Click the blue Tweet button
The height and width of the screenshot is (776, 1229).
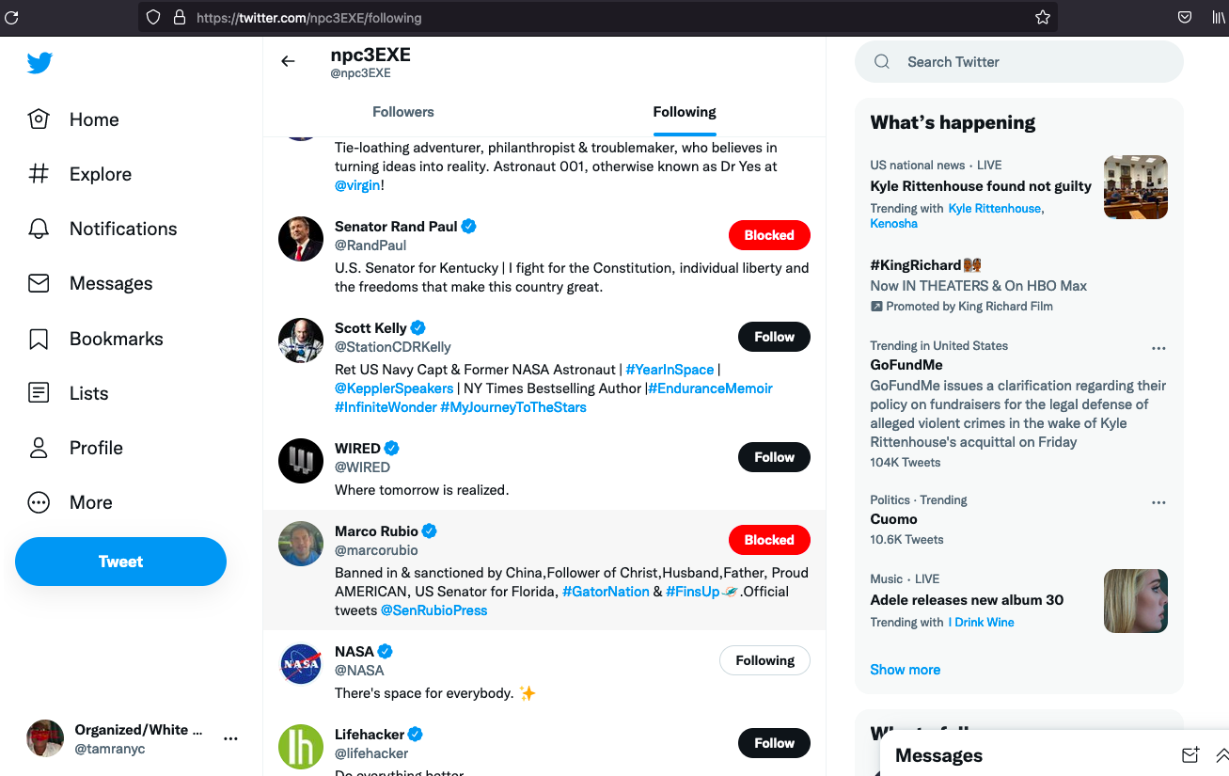point(120,562)
